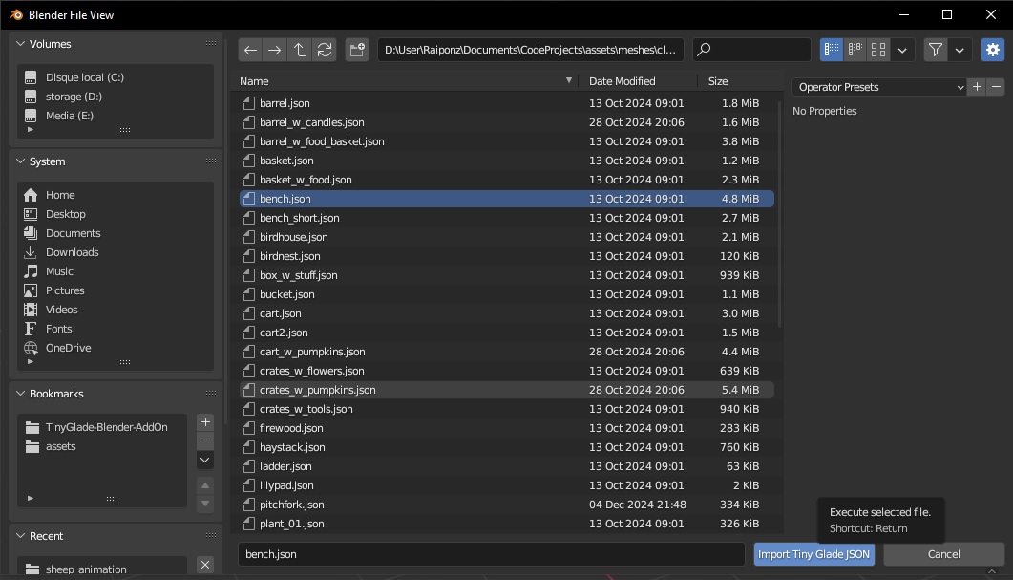The image size is (1013, 580).
Task: Go back to previous folder
Action: pyautogui.click(x=251, y=50)
